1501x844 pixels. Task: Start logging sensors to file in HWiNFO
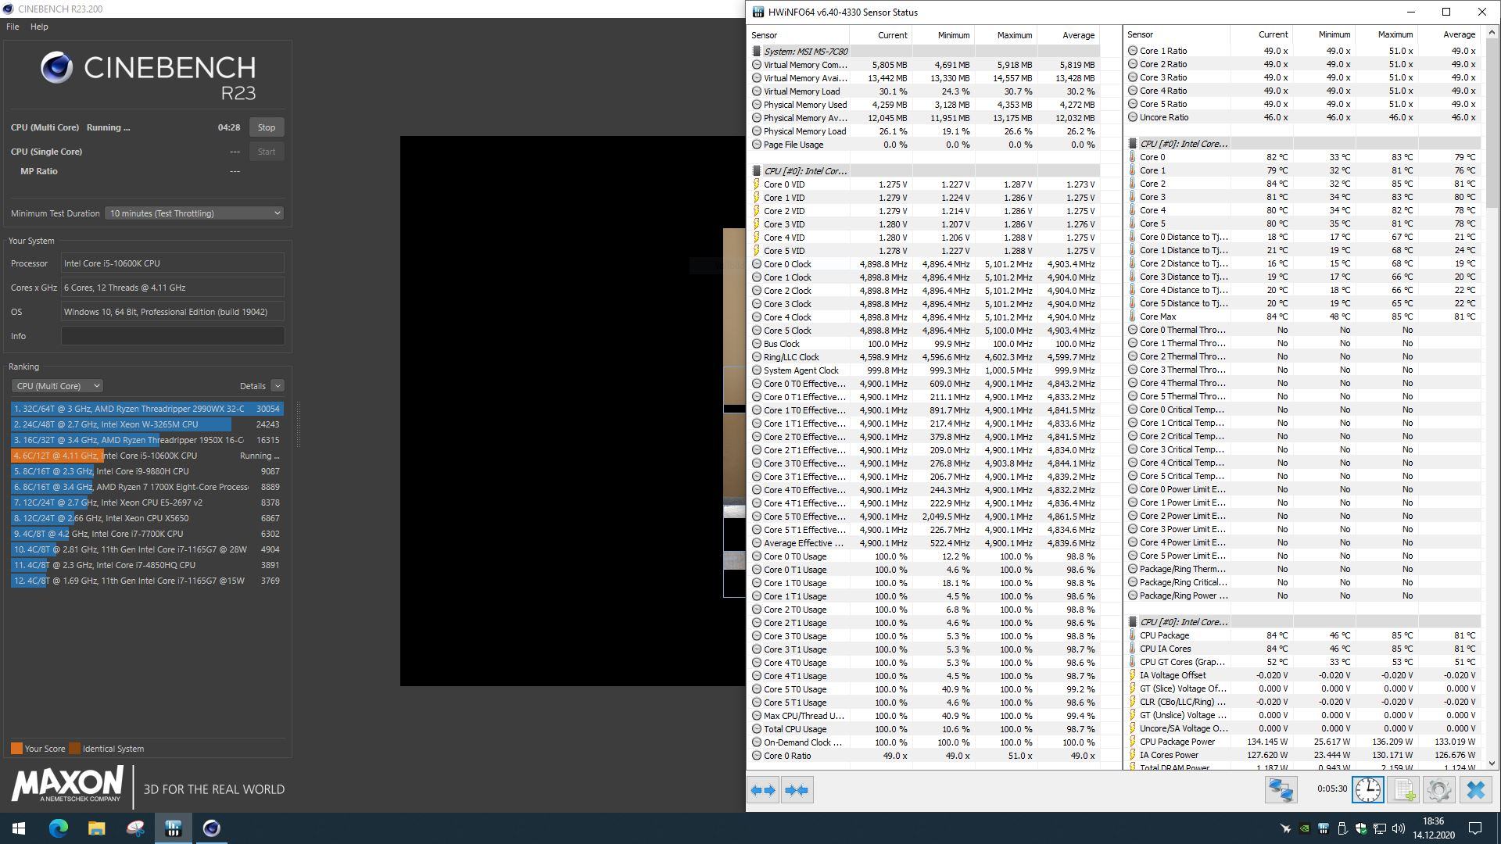point(1403,790)
